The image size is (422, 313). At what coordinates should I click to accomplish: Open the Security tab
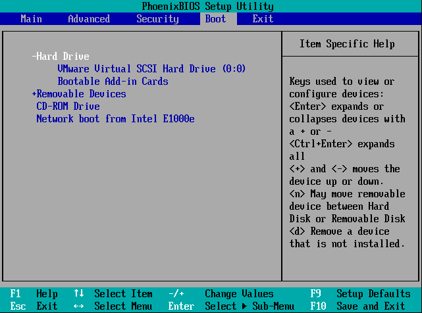(x=157, y=19)
